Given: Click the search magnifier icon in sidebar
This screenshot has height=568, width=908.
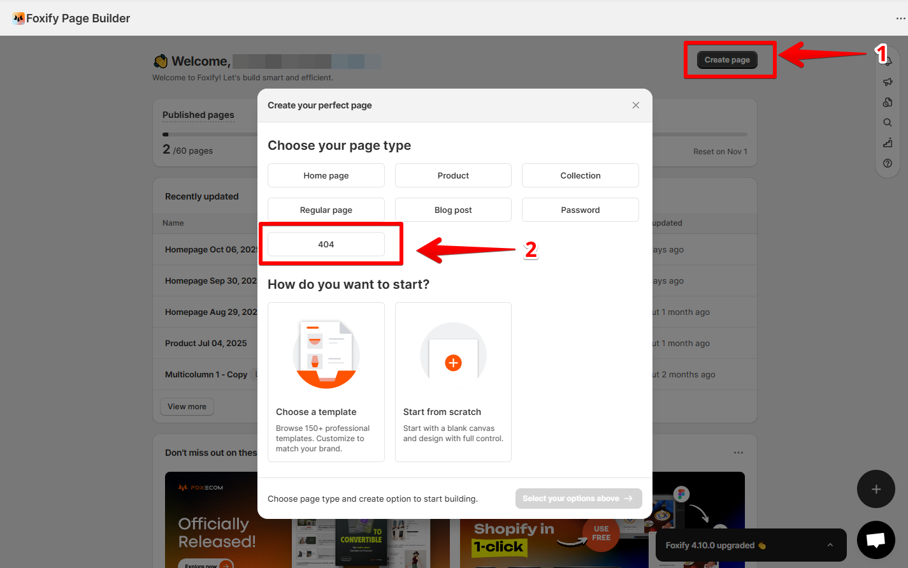Looking at the screenshot, I should coord(888,122).
